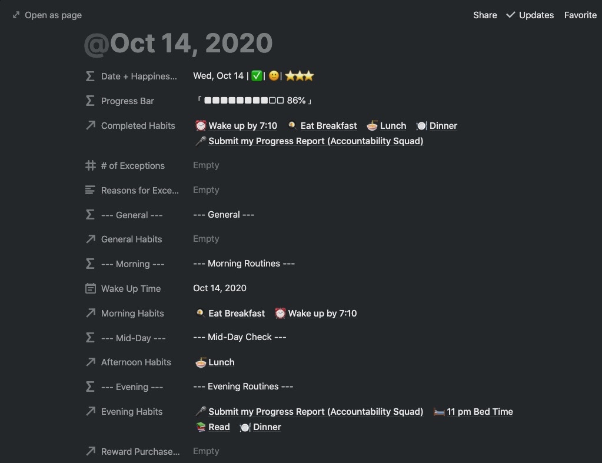
Task: Click the sigma icon beside Progress Bar
Action: point(90,101)
